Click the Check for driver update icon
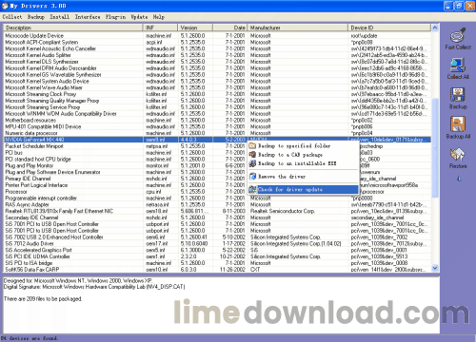The height and width of the screenshot is (342, 476). pyautogui.click(x=252, y=189)
